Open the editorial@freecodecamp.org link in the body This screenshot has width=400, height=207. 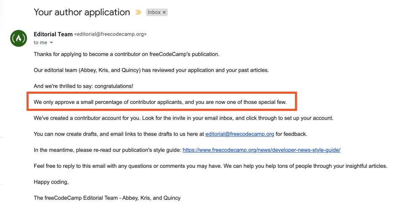[x=239, y=134]
